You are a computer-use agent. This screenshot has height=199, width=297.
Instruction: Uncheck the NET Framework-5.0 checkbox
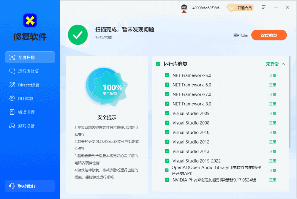click(x=167, y=75)
